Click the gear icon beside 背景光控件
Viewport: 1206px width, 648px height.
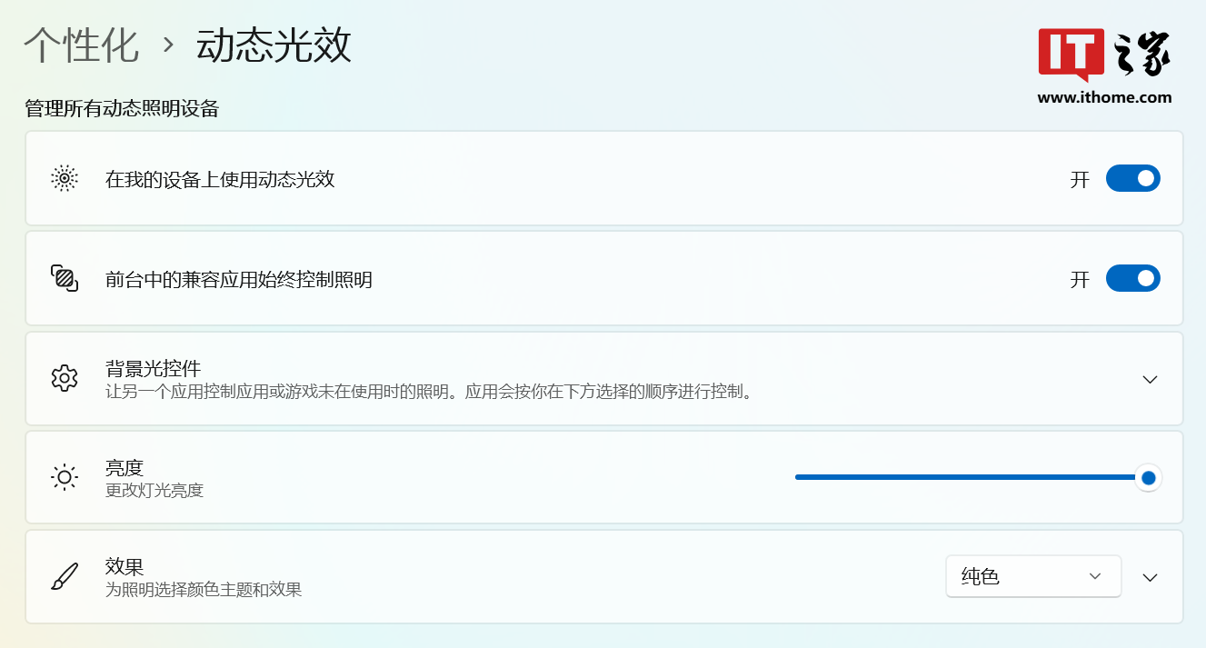coord(64,379)
